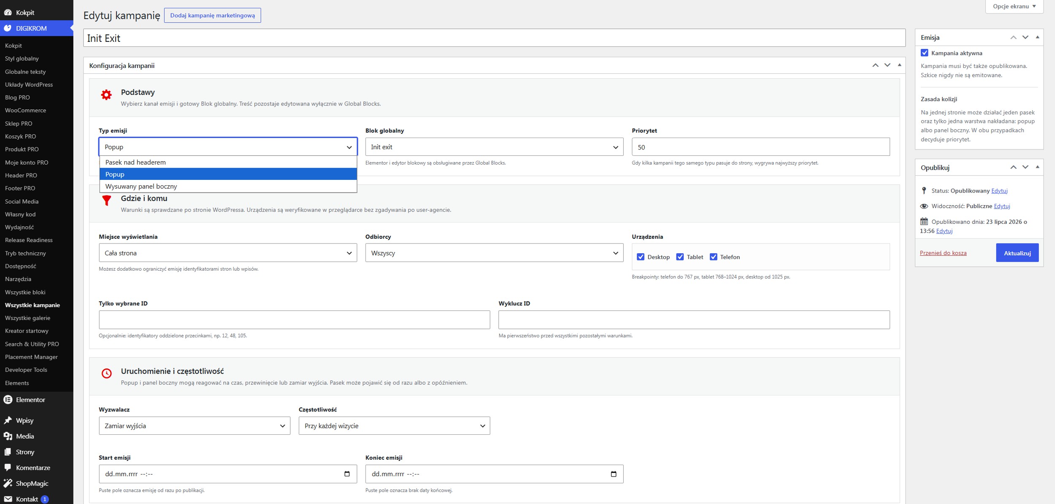
Task: Uncheck the Kampania aktywna checkbox
Action: click(924, 53)
